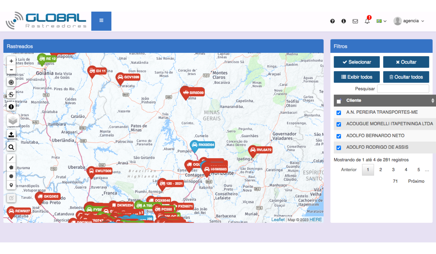Sort by the Cliente column arrows
The width and height of the screenshot is (436, 254).
tap(433, 101)
